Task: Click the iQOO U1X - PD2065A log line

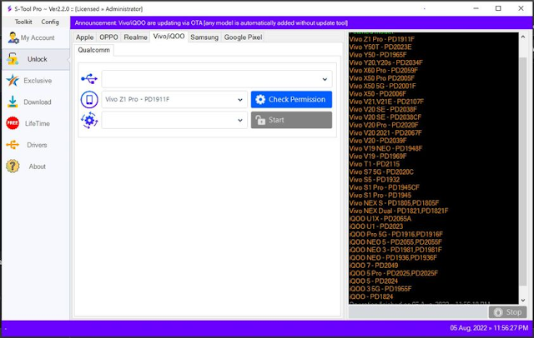Action: (x=380, y=219)
